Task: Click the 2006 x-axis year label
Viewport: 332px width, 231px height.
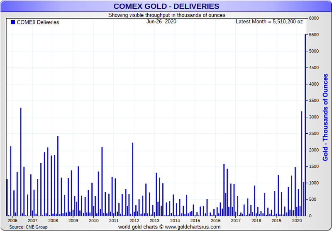Action: click(12, 221)
